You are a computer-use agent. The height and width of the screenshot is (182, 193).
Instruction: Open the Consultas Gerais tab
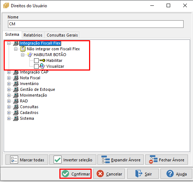[x=62, y=35]
